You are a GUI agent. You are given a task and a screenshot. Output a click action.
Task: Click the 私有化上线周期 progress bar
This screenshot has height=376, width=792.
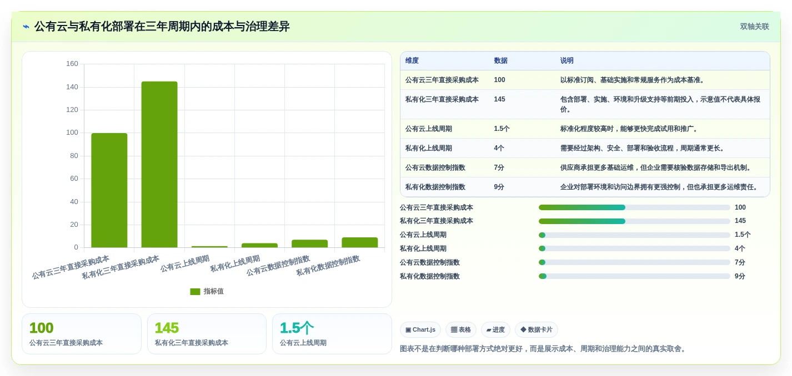coord(634,248)
